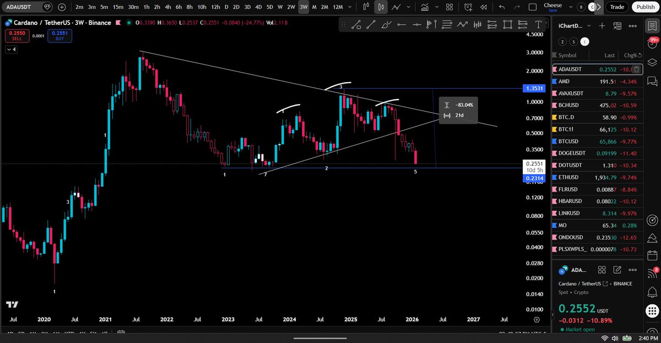Select the plain trend line tool
This screenshot has width=661, height=343.
coord(371,24)
